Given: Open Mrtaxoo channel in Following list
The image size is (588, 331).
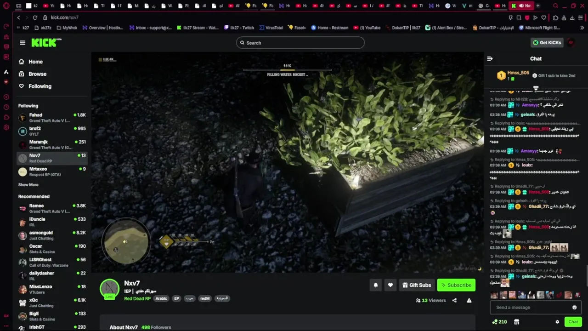Looking at the screenshot, I should [51, 171].
